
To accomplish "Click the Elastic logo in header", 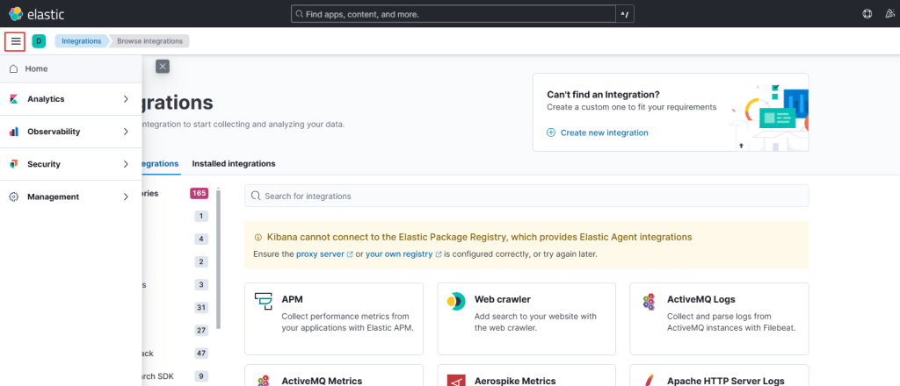I will 16,14.
